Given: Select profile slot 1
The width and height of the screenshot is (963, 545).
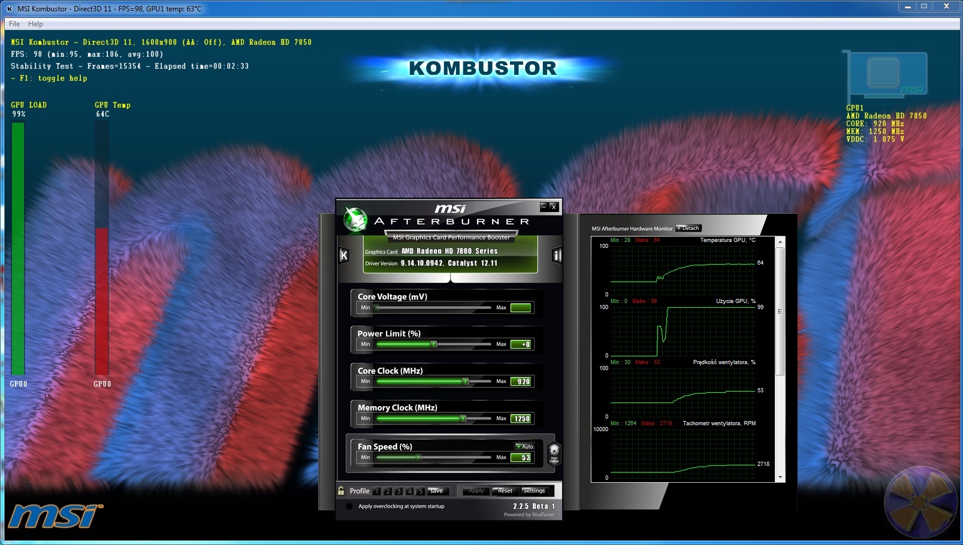Looking at the screenshot, I should click(376, 491).
